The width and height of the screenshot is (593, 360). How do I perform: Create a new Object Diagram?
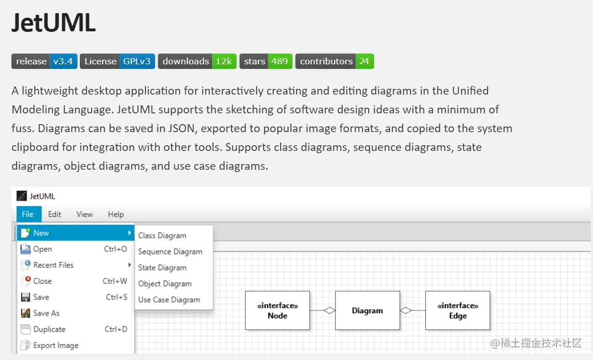click(x=173, y=284)
